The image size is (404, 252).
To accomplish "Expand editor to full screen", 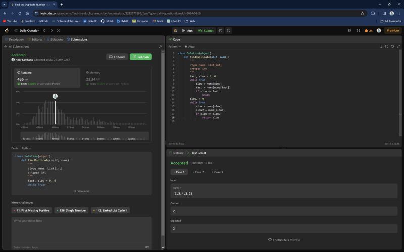I will click(x=398, y=46).
